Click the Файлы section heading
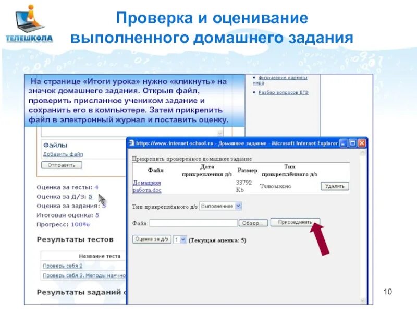Viewport: 417px width, 313px height. coord(55,146)
